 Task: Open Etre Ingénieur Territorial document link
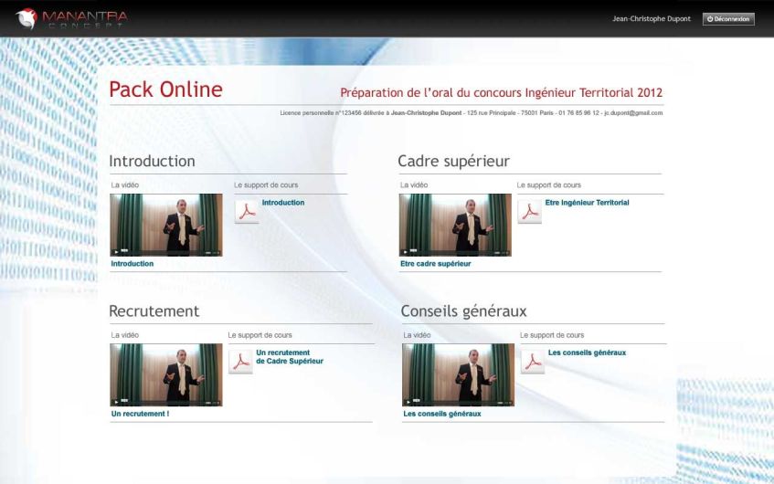(x=587, y=203)
